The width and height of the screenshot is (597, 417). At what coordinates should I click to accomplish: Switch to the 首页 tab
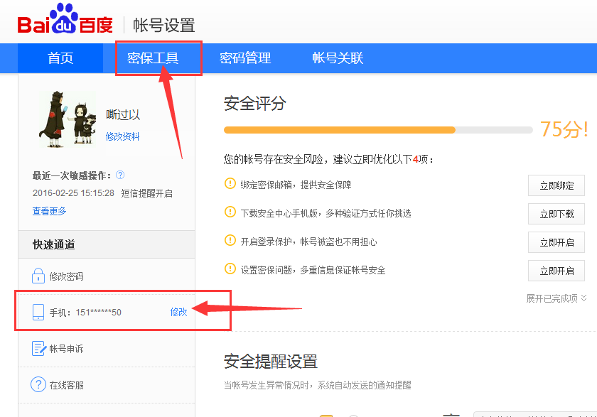click(x=60, y=58)
